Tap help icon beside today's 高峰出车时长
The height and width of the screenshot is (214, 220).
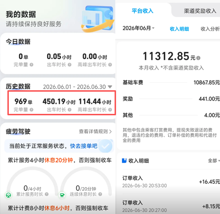[110, 65]
